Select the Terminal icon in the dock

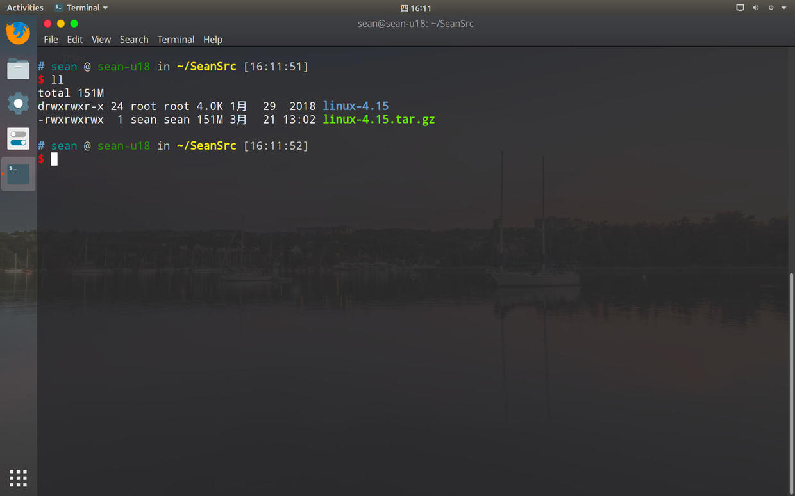18,173
